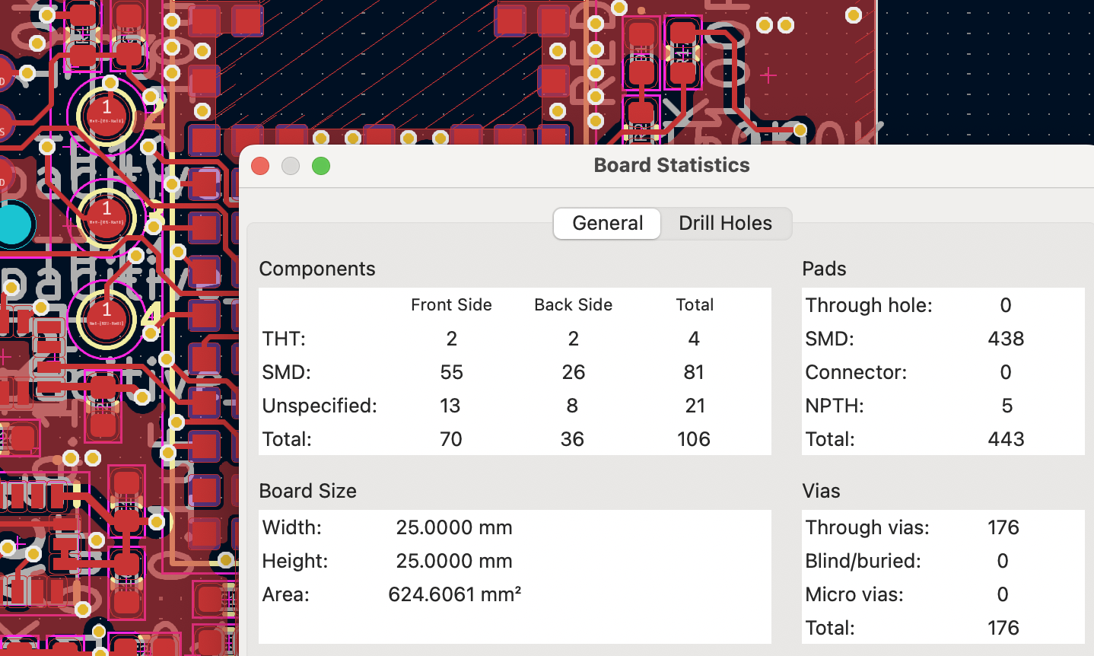Click the Vias section heading
This screenshot has width=1094, height=656.
[x=821, y=491]
